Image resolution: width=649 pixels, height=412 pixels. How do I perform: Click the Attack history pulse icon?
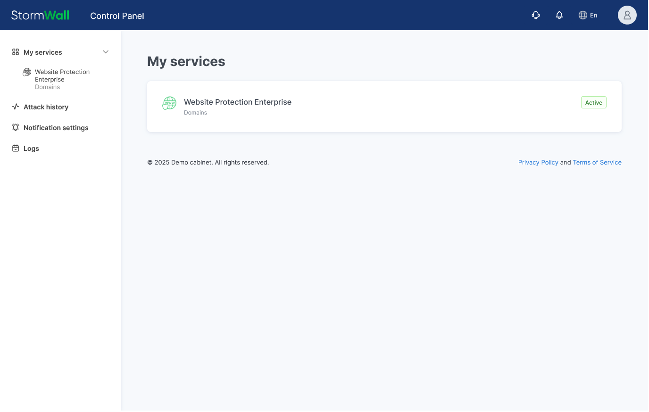16,107
